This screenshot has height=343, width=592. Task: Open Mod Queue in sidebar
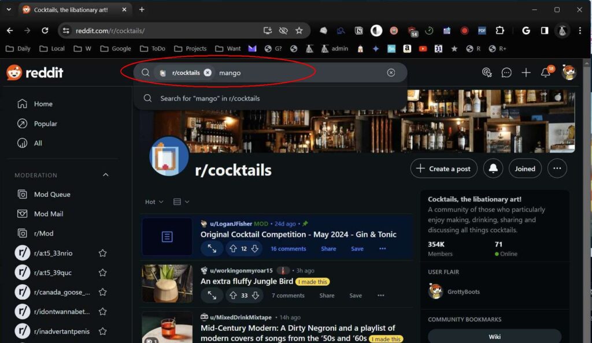[x=51, y=195]
